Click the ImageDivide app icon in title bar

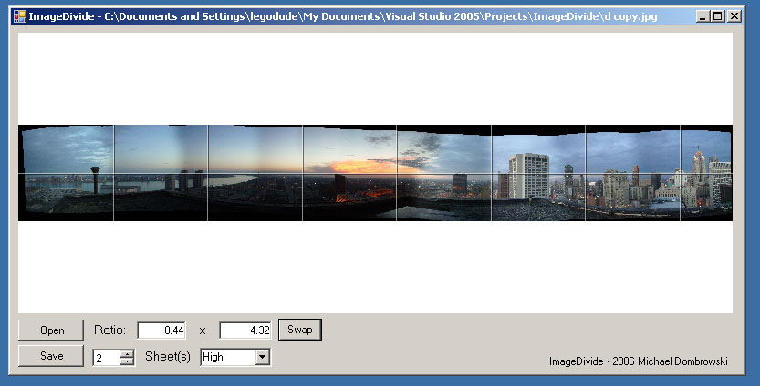[19, 16]
